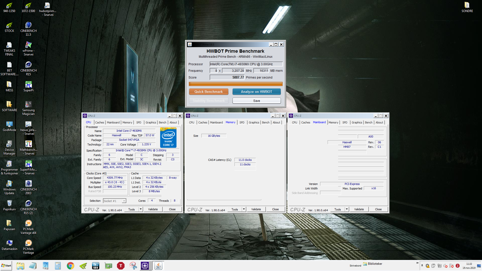Viewport: 482px width, 271px height.
Task: Click Validate in Memory CPU-Z window
Action: [256, 209]
